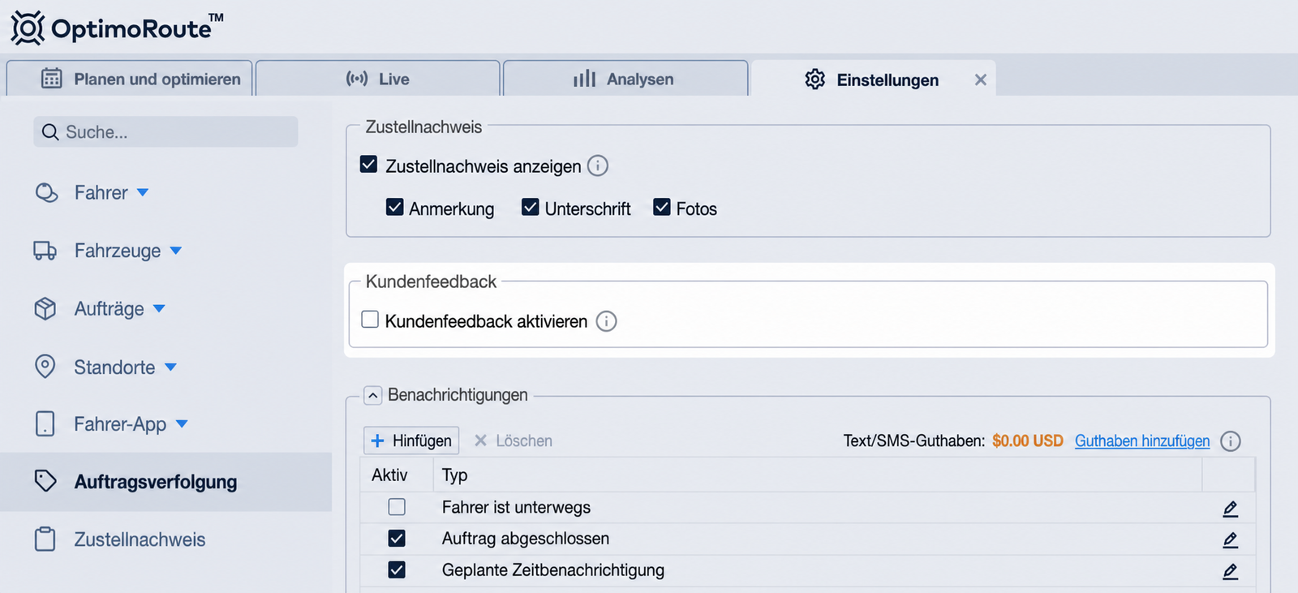Select 'Auftrag abgeschlossen' row text
The width and height of the screenshot is (1298, 593).
526,539
